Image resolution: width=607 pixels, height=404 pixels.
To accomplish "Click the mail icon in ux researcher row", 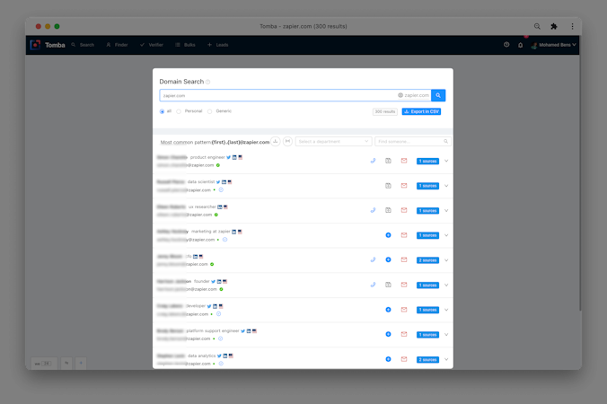I will 404,210.
